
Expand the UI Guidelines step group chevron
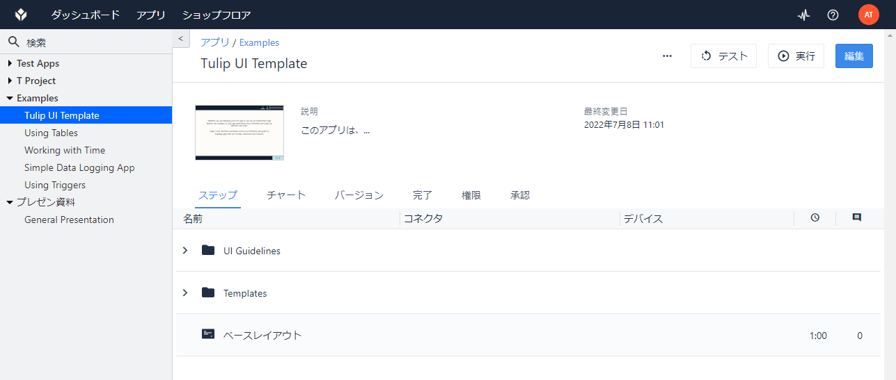click(185, 250)
